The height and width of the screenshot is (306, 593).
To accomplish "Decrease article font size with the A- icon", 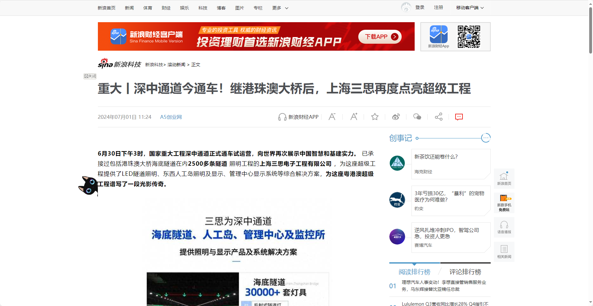I will (332, 117).
